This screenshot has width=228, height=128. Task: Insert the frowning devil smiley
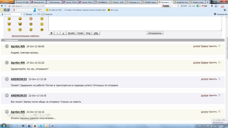tap(9, 24)
